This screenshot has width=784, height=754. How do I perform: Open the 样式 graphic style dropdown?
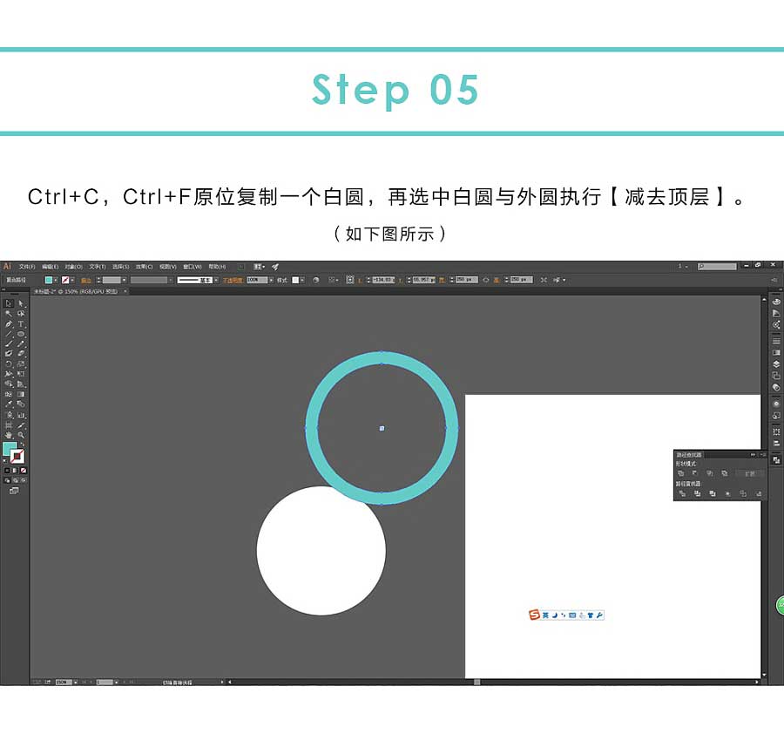tap(302, 280)
